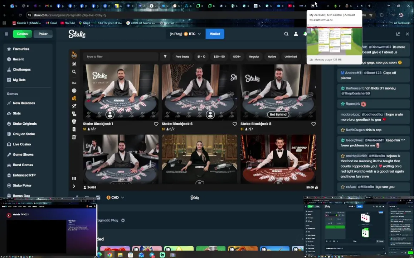Viewport: 414px width, 258px height.
Task: Toggle the Regular filter chip
Action: 254,57
